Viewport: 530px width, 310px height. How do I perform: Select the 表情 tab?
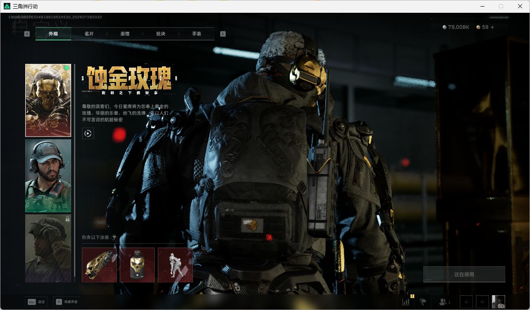pyautogui.click(x=125, y=34)
